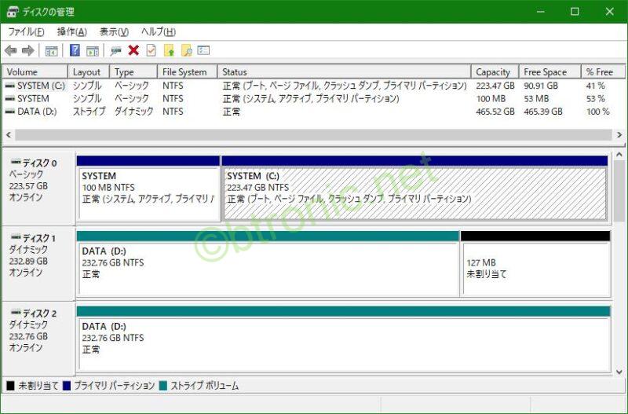Screen dimensions: 628x414
Task: Select the SYSTEM (C:) volume row
Action: [313, 86]
